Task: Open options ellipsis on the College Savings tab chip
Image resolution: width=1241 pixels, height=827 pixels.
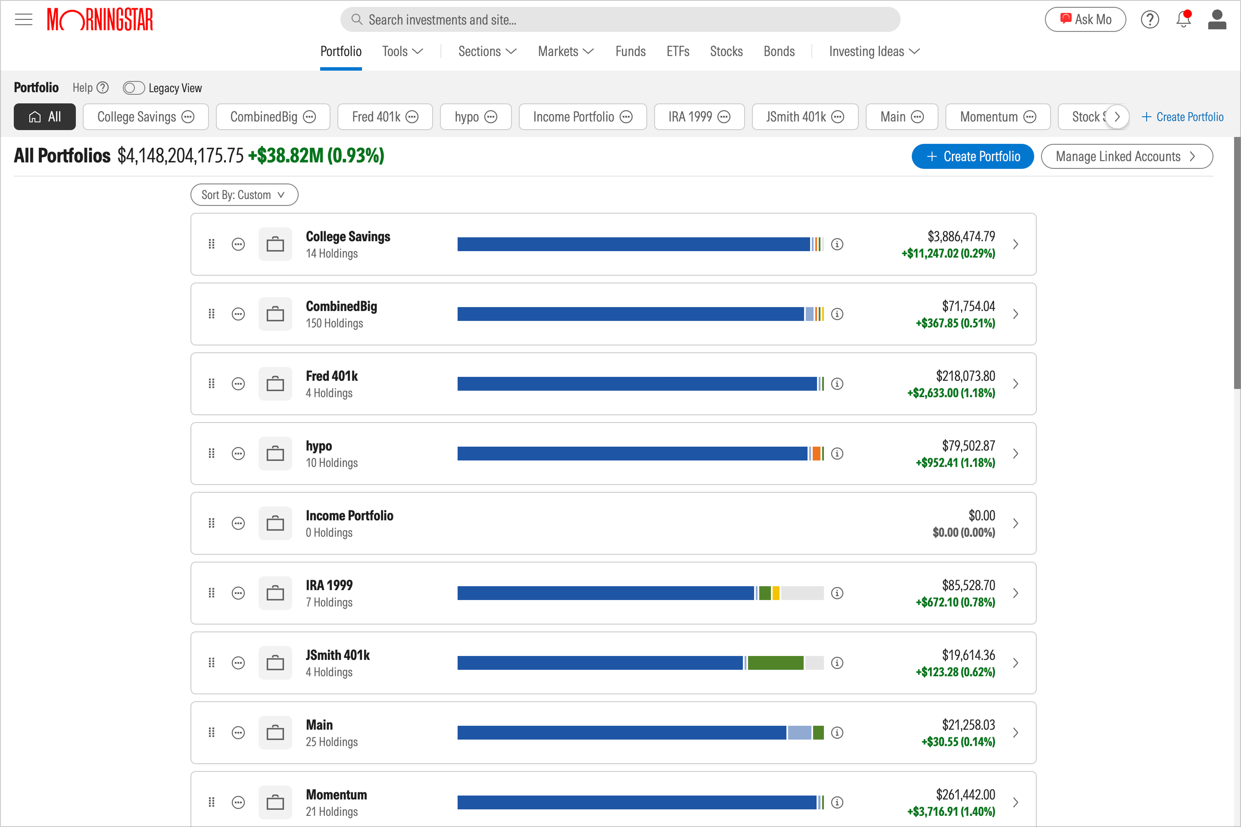Action: pyautogui.click(x=188, y=117)
